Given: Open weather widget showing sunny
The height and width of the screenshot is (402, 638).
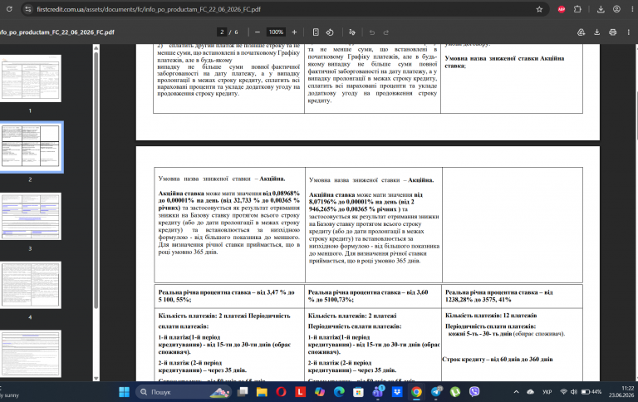Looking at the screenshot, I should 9,392.
